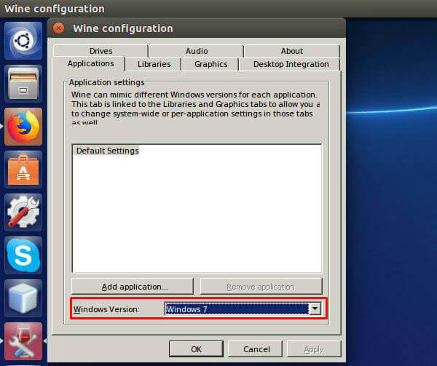This screenshot has width=437, height=366.
Task: Open the Windows Version combo box
Action: coord(243,309)
